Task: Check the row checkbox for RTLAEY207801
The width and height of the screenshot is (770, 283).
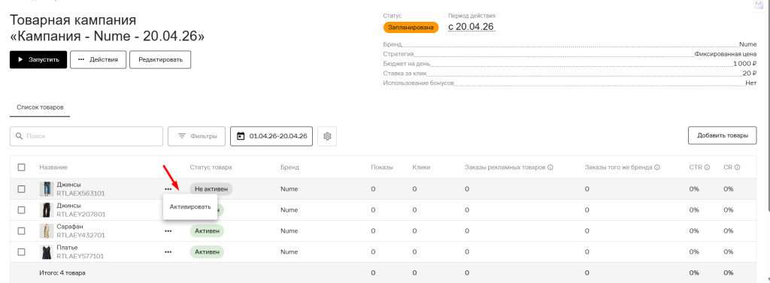Action: click(x=22, y=210)
